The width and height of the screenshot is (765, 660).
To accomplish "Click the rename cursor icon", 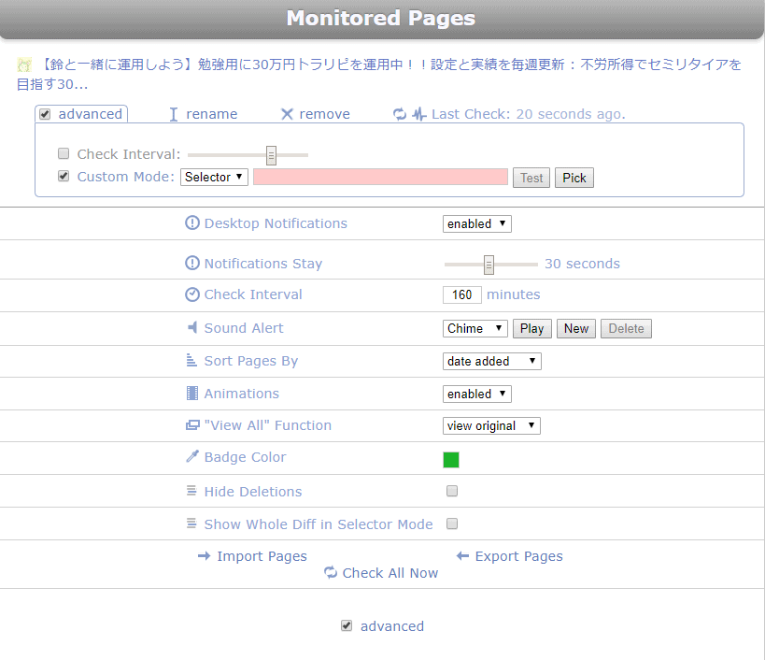I will 173,114.
